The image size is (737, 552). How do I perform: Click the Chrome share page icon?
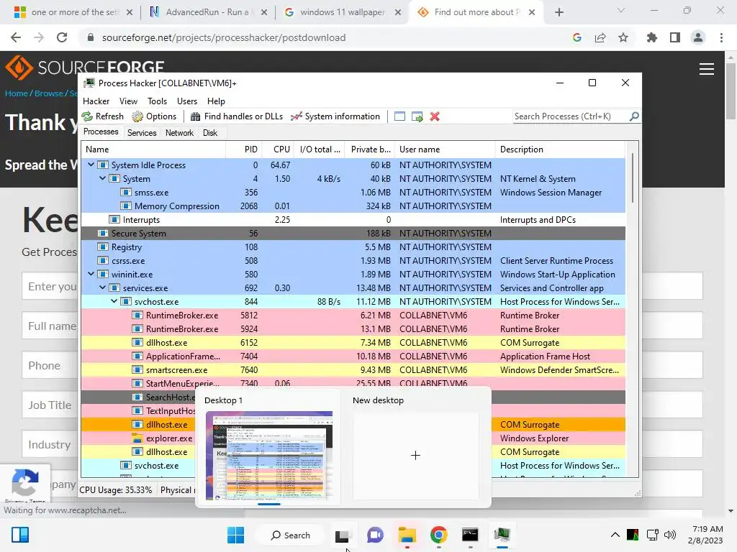pos(600,37)
